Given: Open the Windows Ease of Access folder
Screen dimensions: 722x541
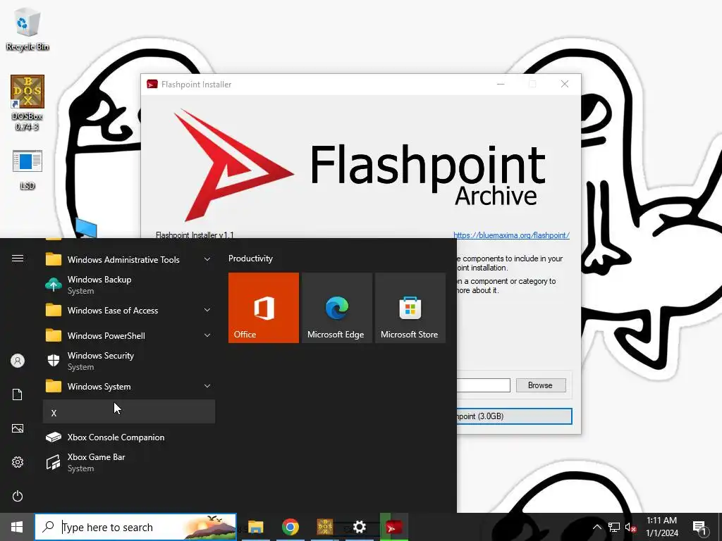Looking at the screenshot, I should coord(129,310).
